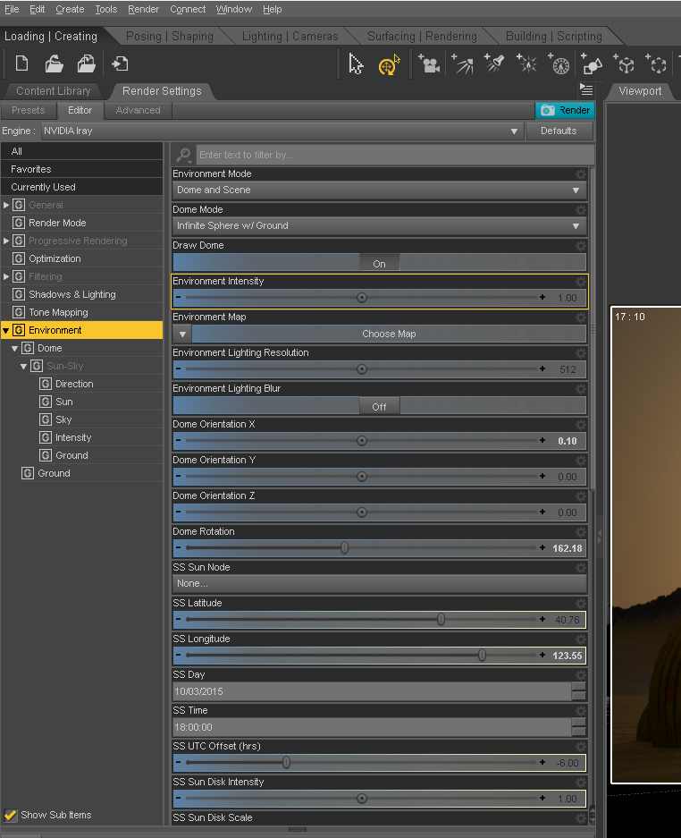Open the Dome Mode dropdown
Viewport: 681px width, 838px height.
point(379,225)
